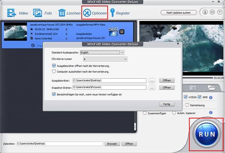This screenshot has width=225, height=153.
Task: Open the user account icon
Action: coord(205,12)
